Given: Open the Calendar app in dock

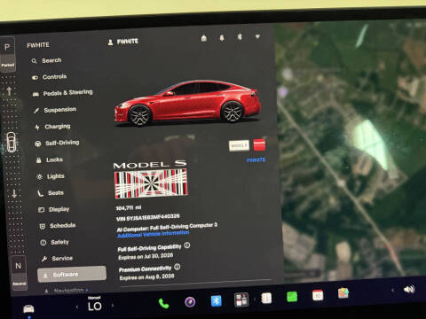Looking at the screenshot, I should (x=318, y=295).
